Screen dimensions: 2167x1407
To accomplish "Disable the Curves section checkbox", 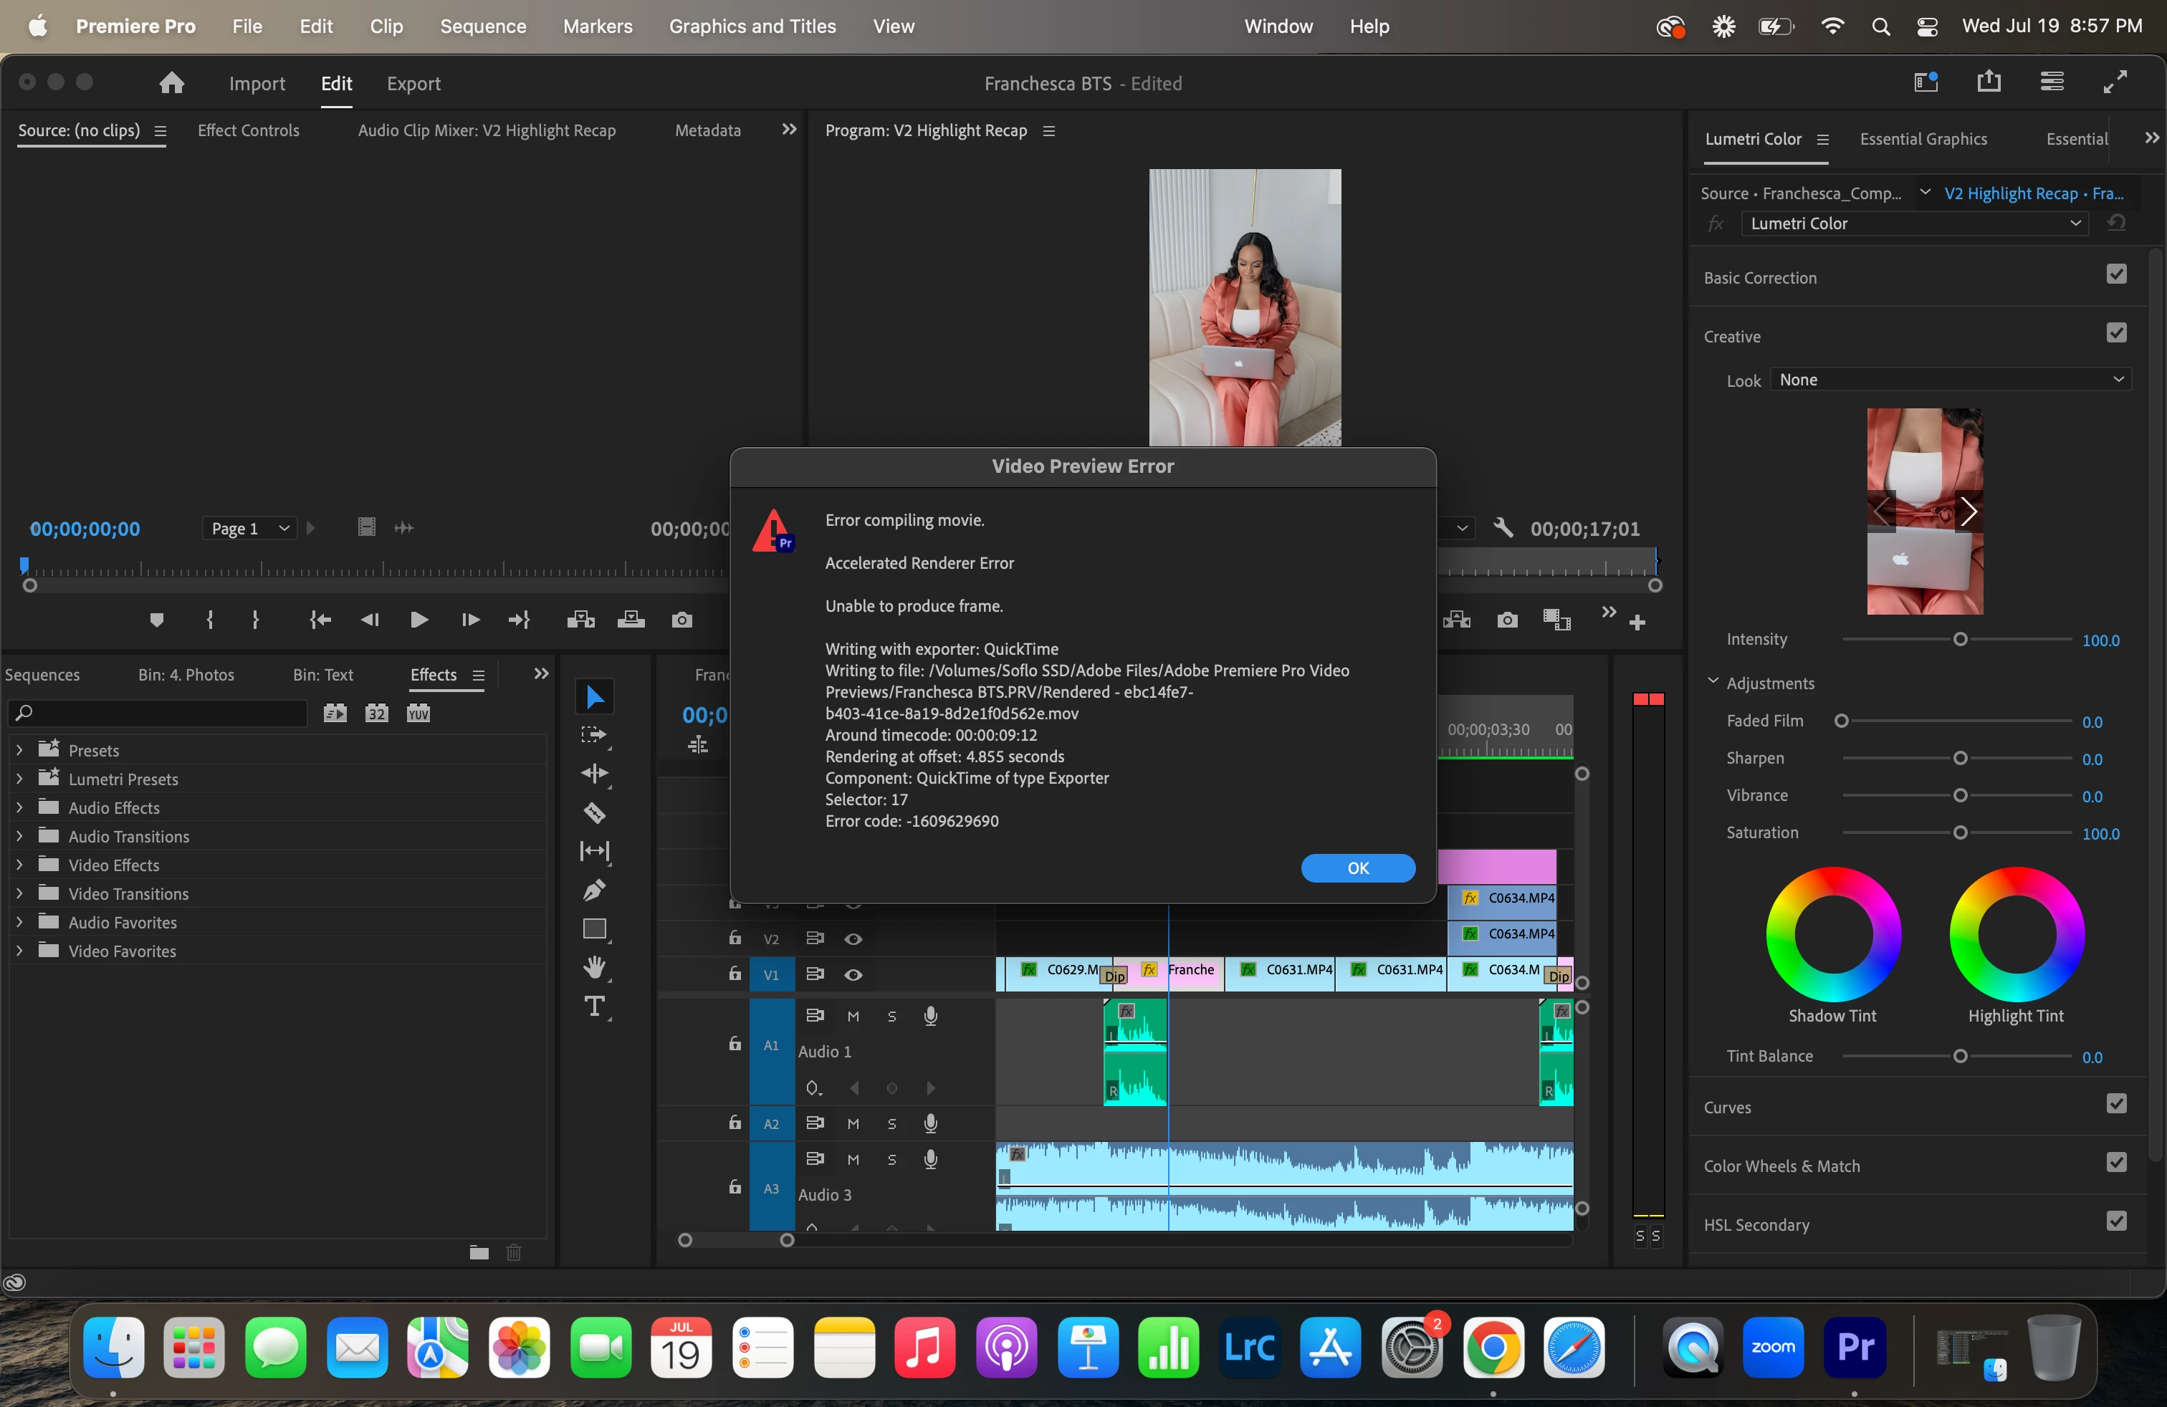I will (x=2116, y=1105).
